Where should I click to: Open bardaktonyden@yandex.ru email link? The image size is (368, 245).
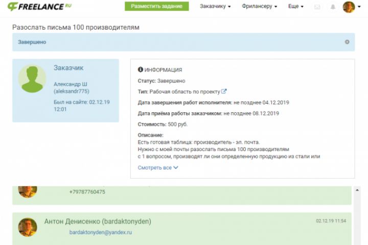pyautogui.click(x=101, y=232)
